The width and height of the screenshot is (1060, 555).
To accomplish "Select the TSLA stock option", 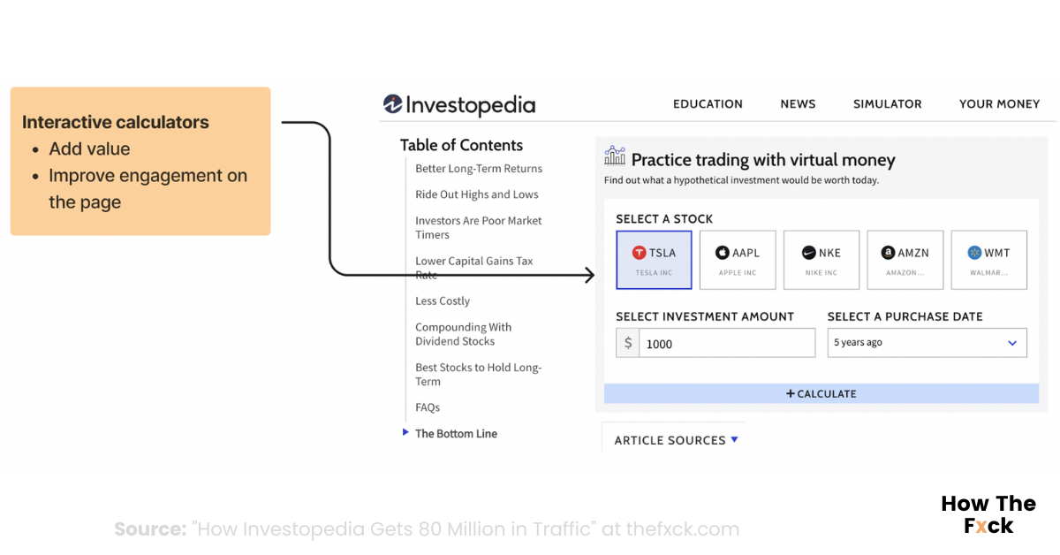I will point(654,260).
